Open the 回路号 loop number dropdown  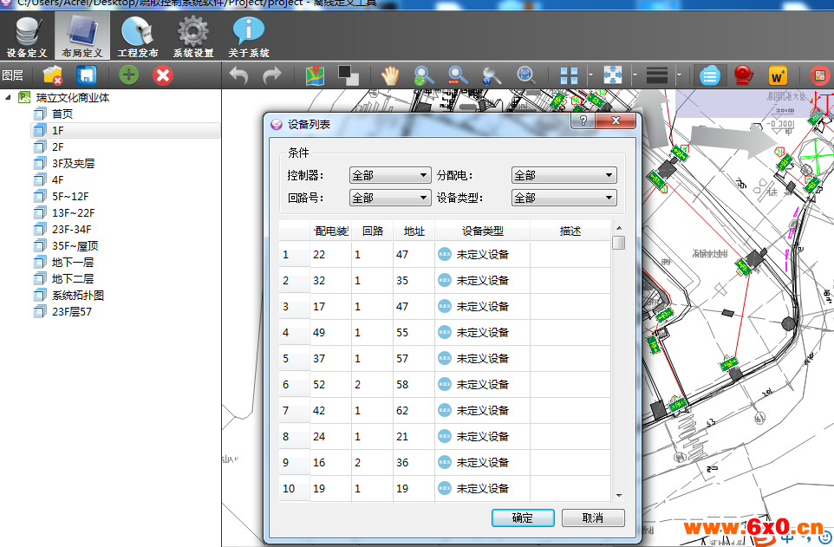pos(390,198)
